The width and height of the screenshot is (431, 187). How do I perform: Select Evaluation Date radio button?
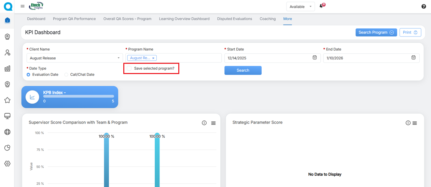[x=28, y=74]
